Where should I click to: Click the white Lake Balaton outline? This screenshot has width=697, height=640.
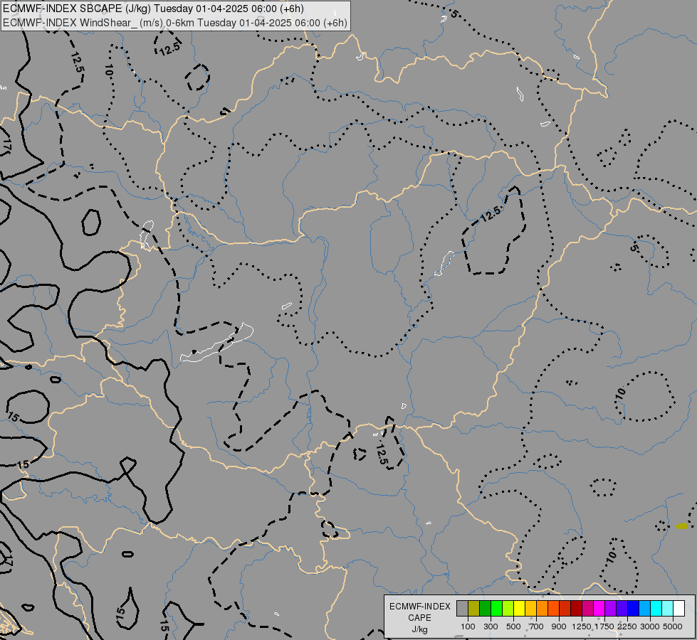pyautogui.click(x=216, y=343)
